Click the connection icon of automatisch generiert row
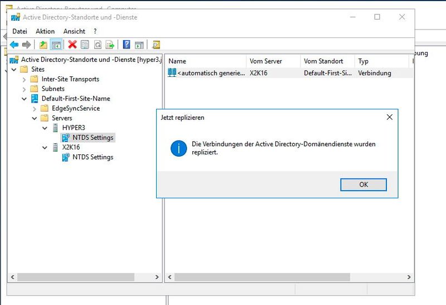The height and width of the screenshot is (305, 446). (x=172, y=73)
